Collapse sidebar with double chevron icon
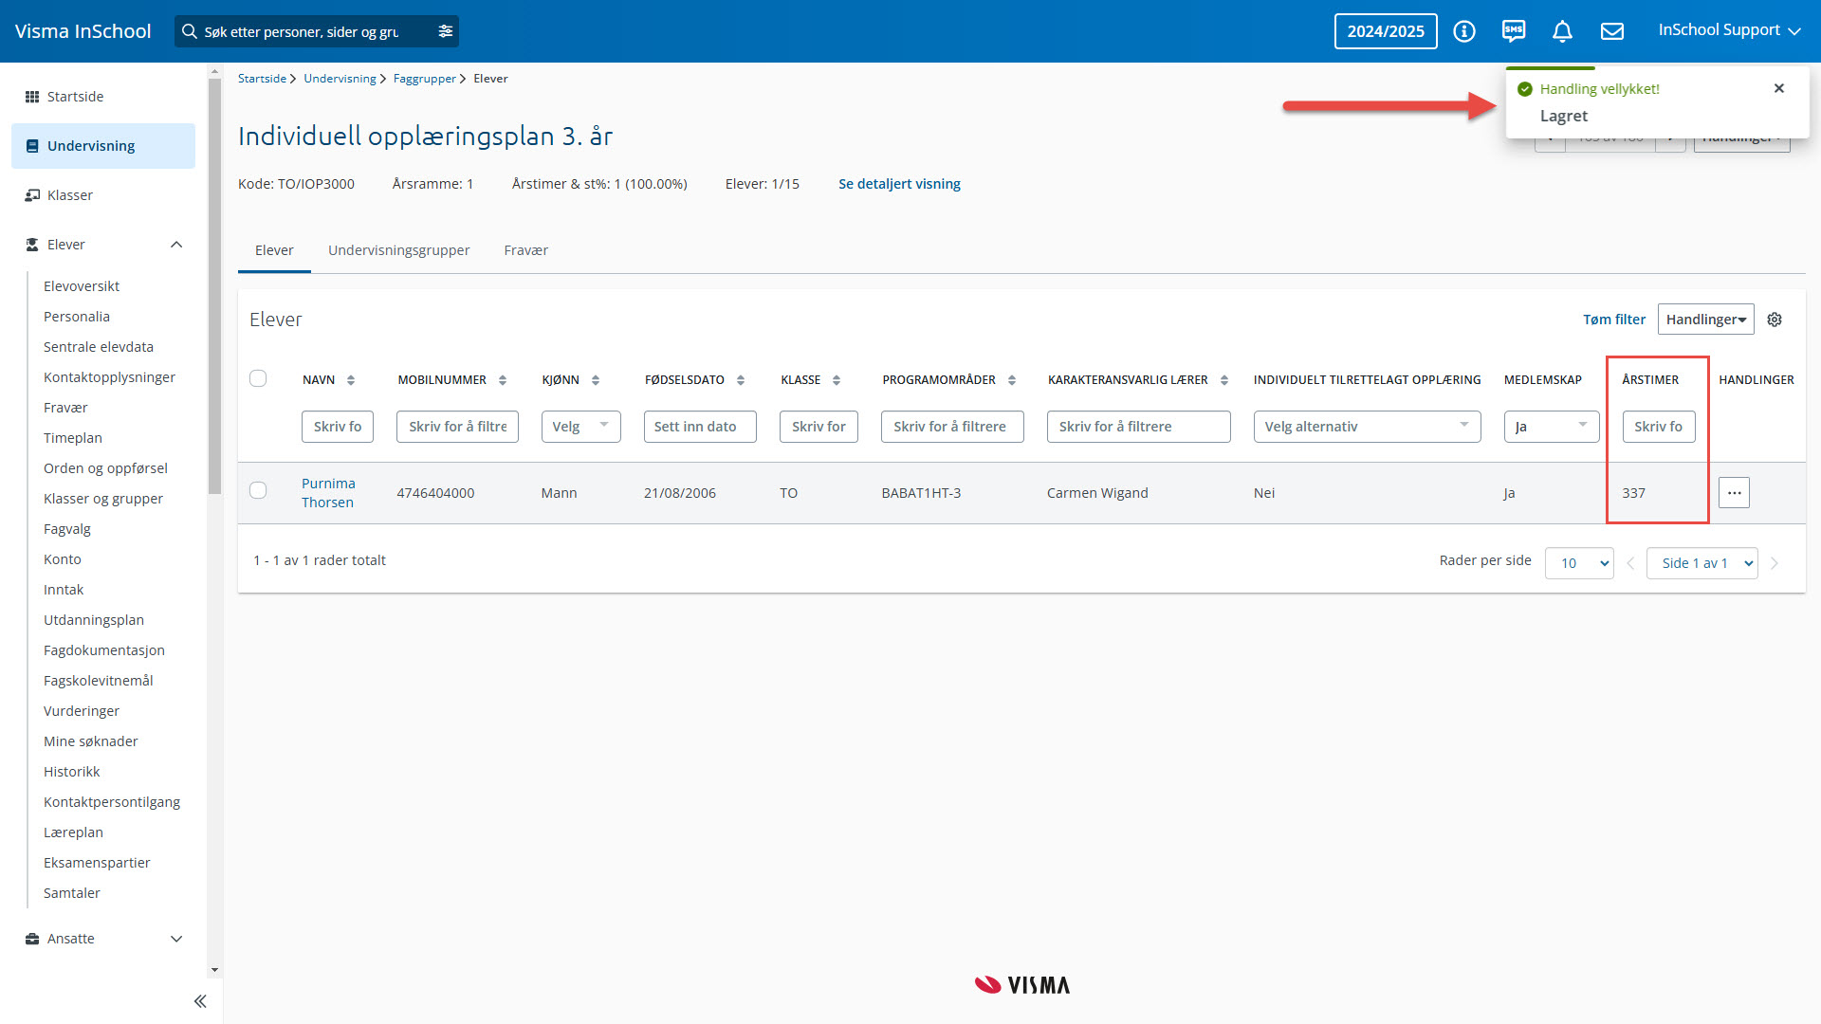 coord(200,1001)
